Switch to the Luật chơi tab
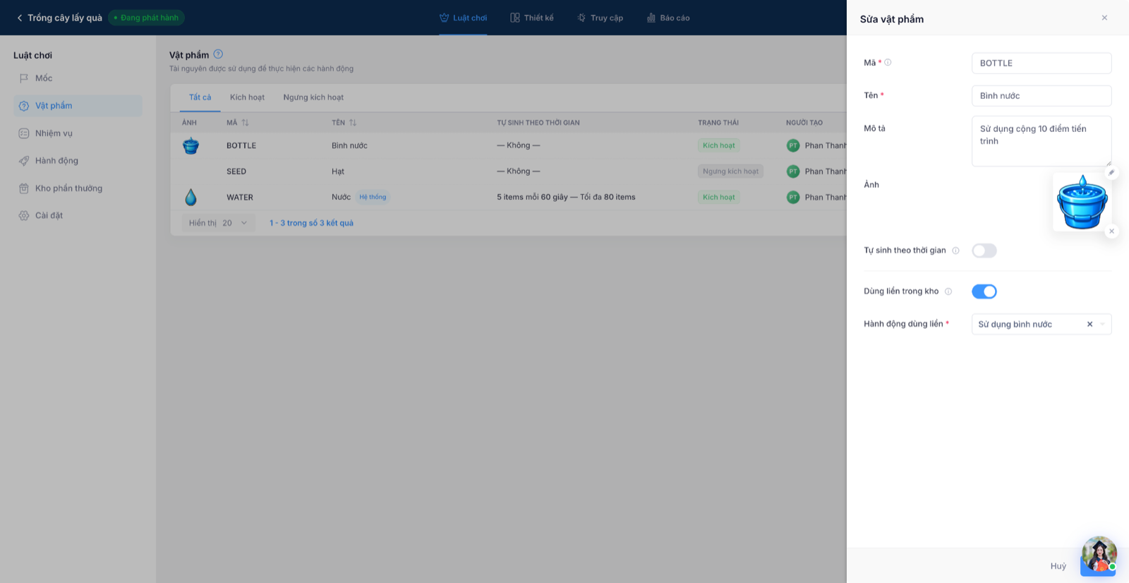The image size is (1129, 583). click(463, 18)
